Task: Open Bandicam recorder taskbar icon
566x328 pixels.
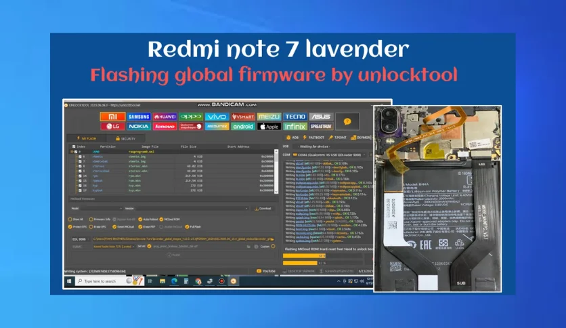Action: click(x=221, y=281)
